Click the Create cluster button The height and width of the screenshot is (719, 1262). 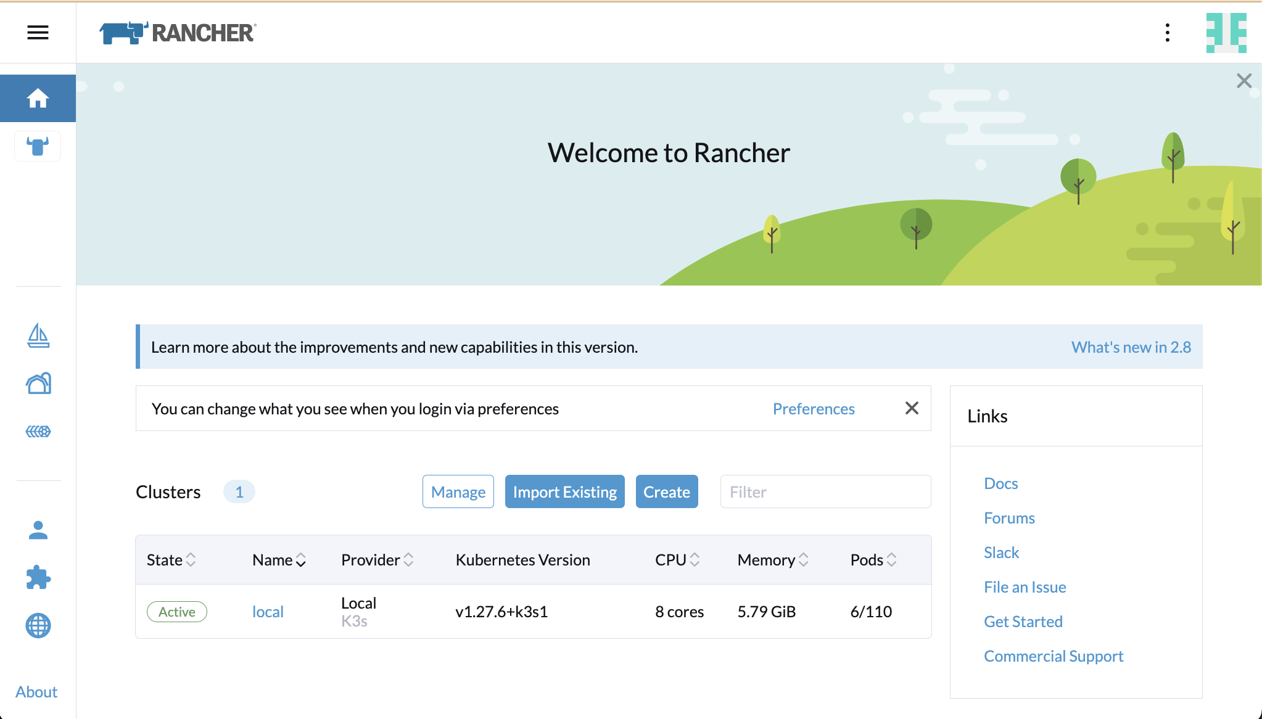click(x=667, y=491)
